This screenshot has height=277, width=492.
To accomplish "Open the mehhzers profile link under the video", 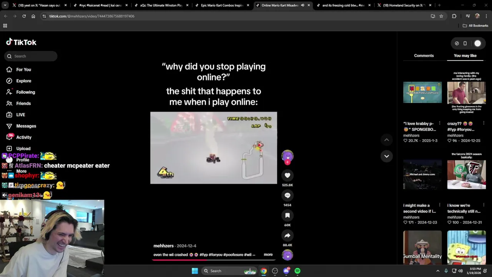I will point(163,246).
